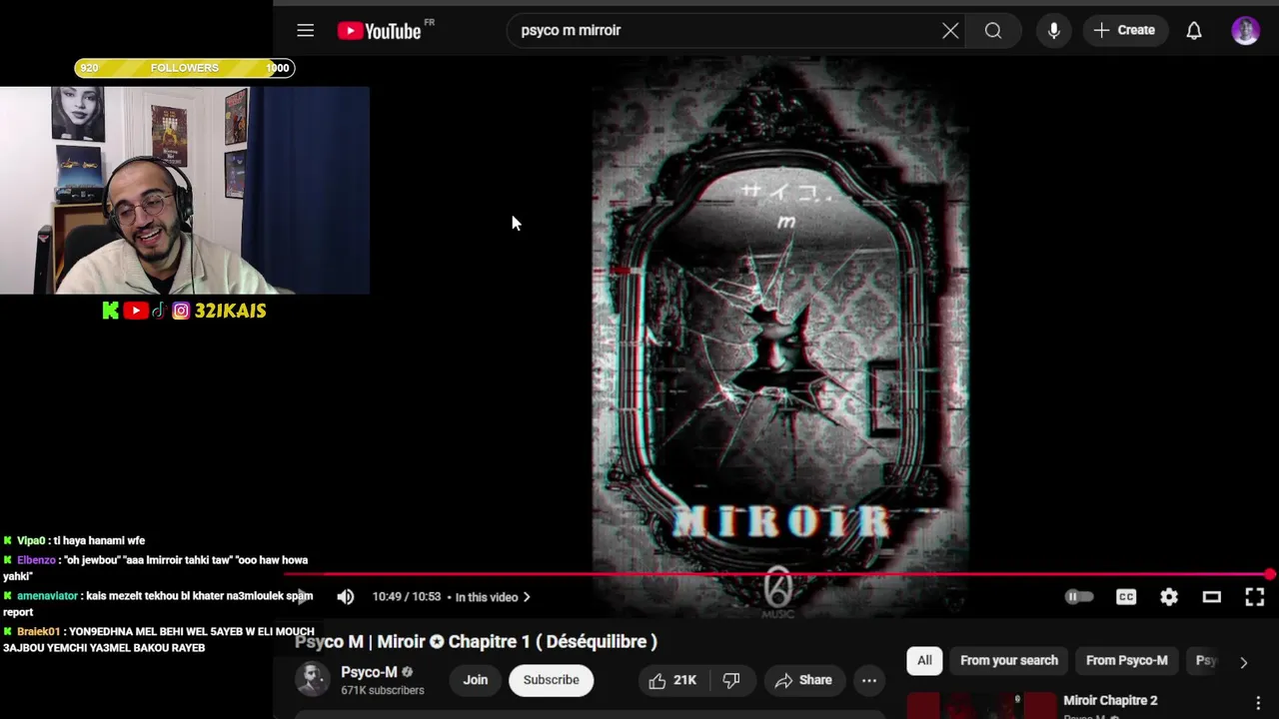Click the magnifier search button

click(x=993, y=31)
